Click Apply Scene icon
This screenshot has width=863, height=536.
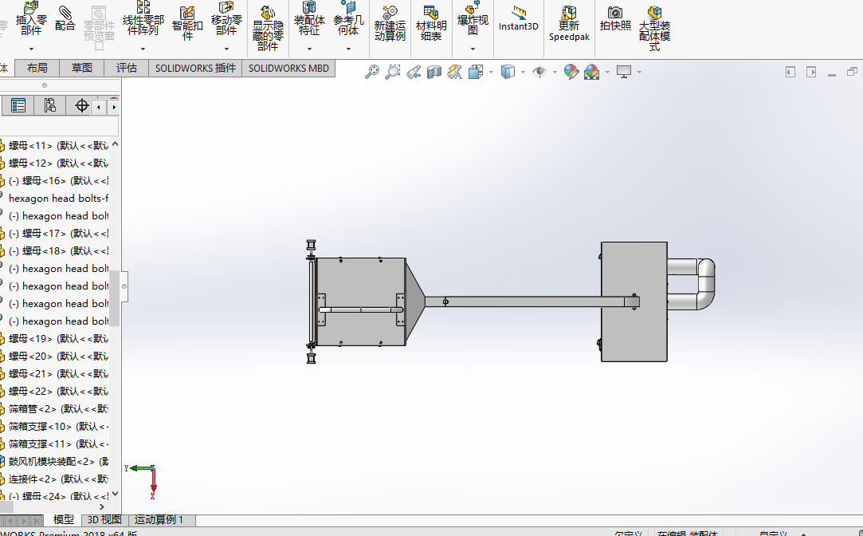tap(591, 72)
